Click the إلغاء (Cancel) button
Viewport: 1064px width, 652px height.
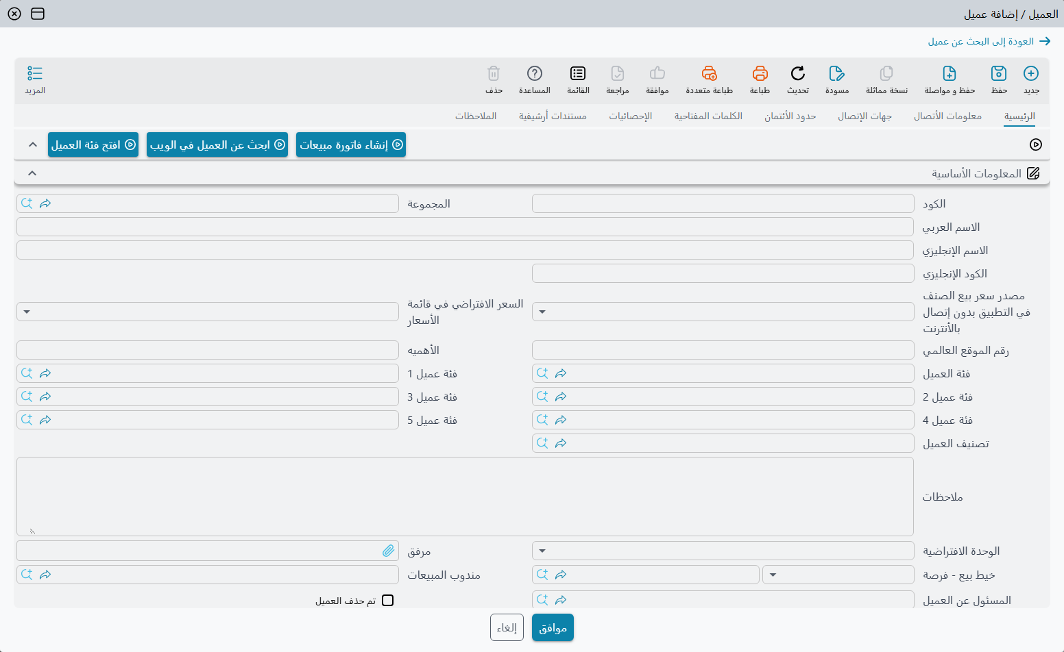(507, 627)
